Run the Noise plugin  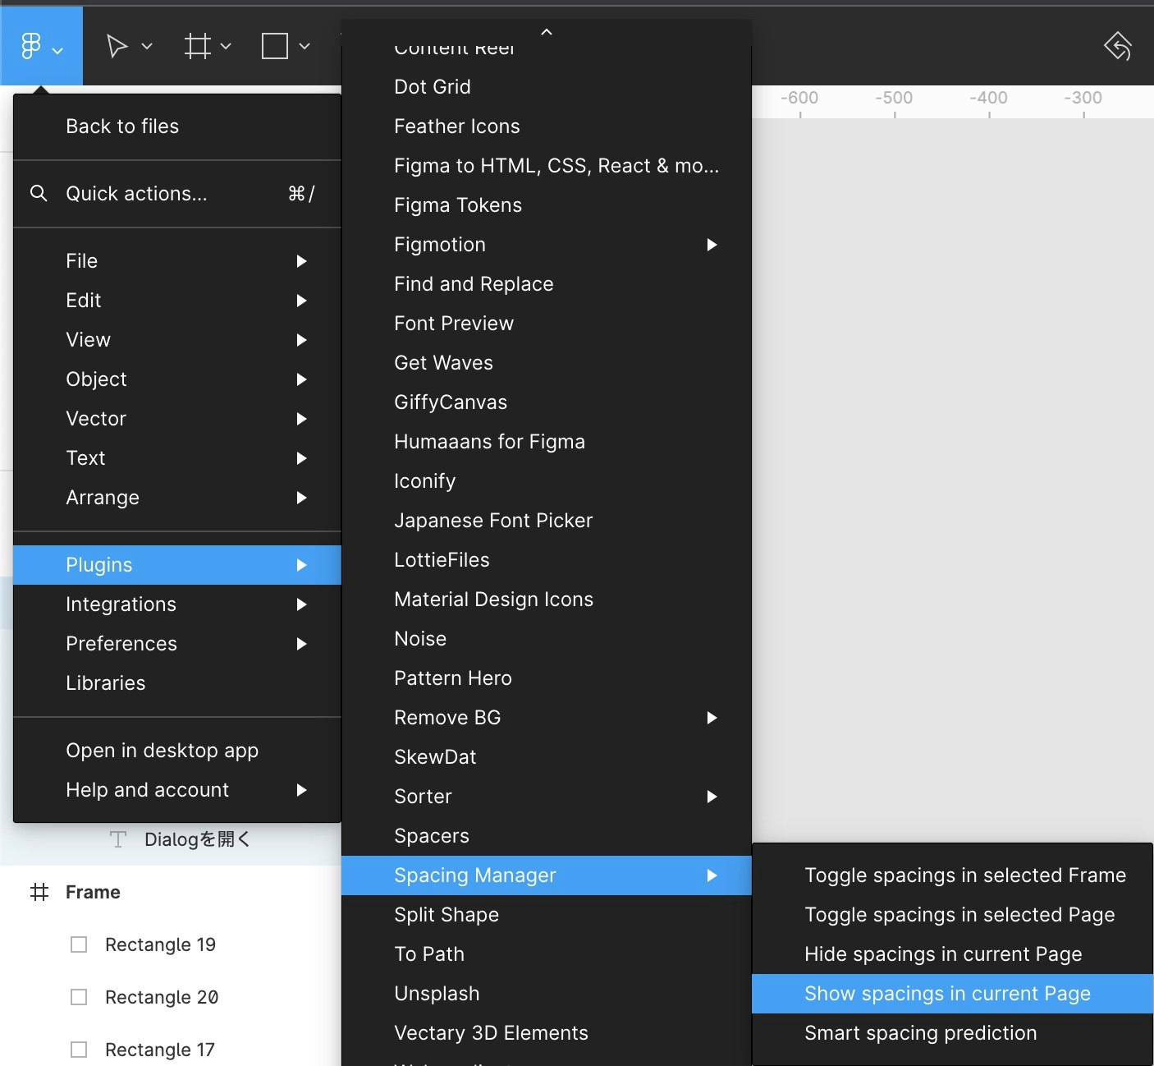pyautogui.click(x=547, y=639)
